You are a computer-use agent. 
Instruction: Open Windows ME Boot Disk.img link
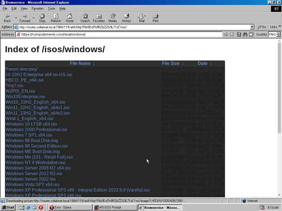pos(32,151)
